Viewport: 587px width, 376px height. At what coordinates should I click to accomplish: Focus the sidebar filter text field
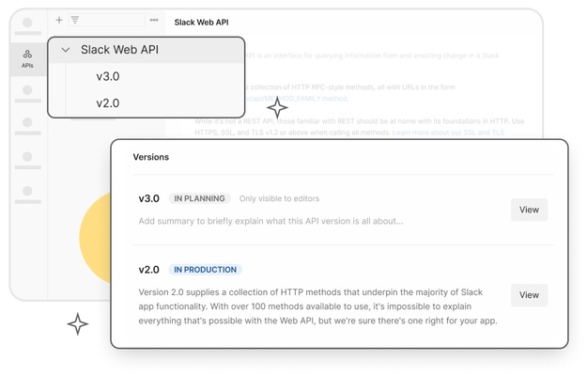[113, 20]
